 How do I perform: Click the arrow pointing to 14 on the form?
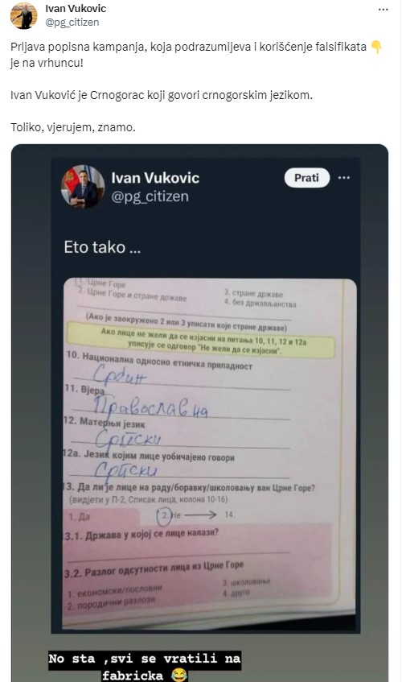tap(200, 515)
